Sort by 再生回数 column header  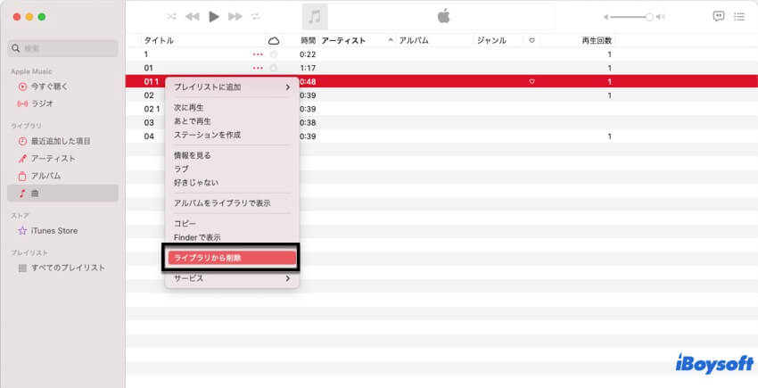click(597, 41)
